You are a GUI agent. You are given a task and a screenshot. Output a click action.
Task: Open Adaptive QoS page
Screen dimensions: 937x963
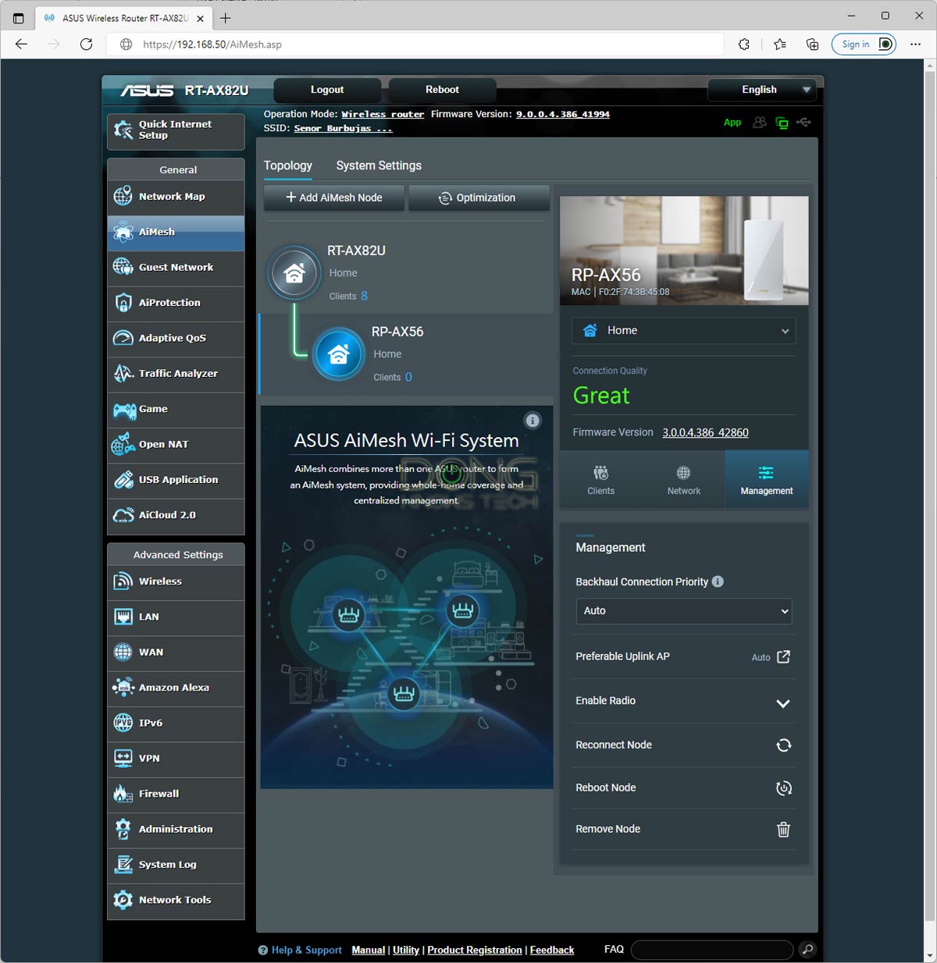pos(176,338)
